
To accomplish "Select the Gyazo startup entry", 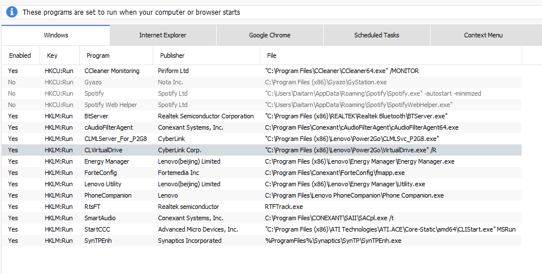I will (262, 82).
